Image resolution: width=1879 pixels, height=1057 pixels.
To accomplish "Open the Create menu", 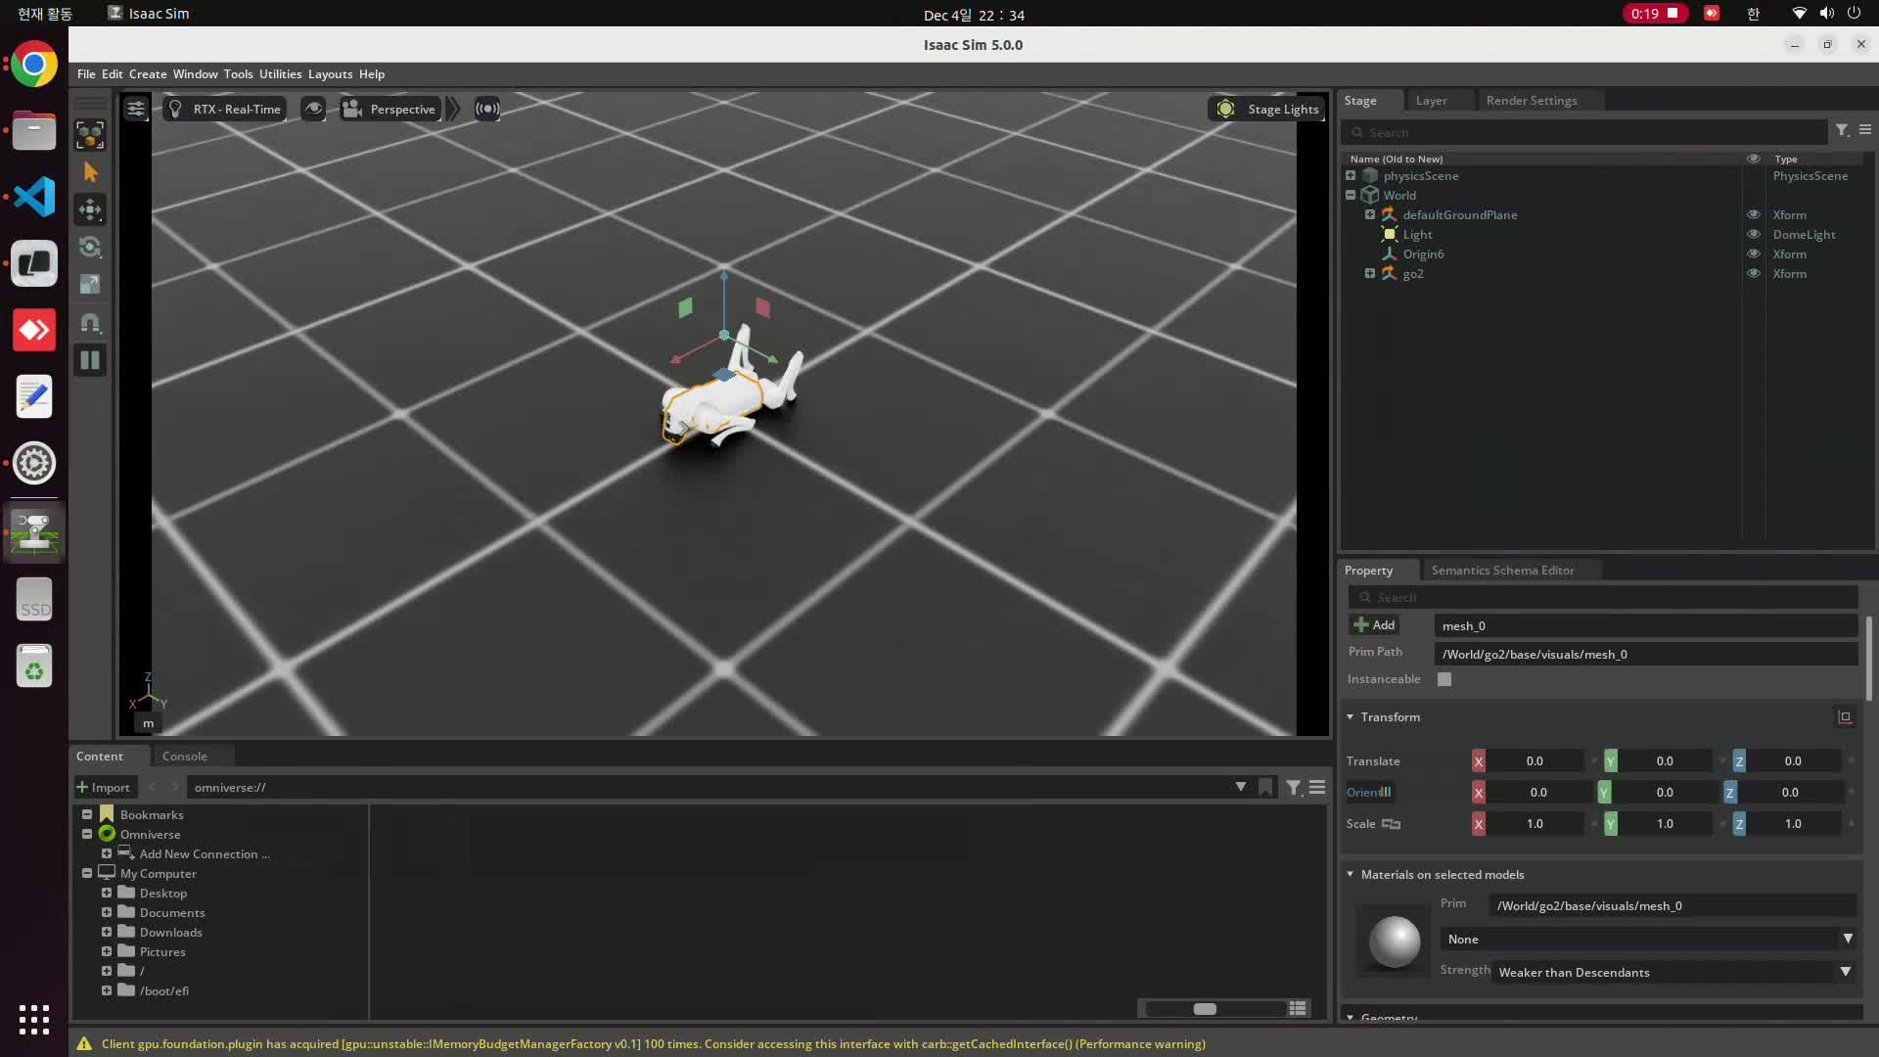I will coord(148,74).
